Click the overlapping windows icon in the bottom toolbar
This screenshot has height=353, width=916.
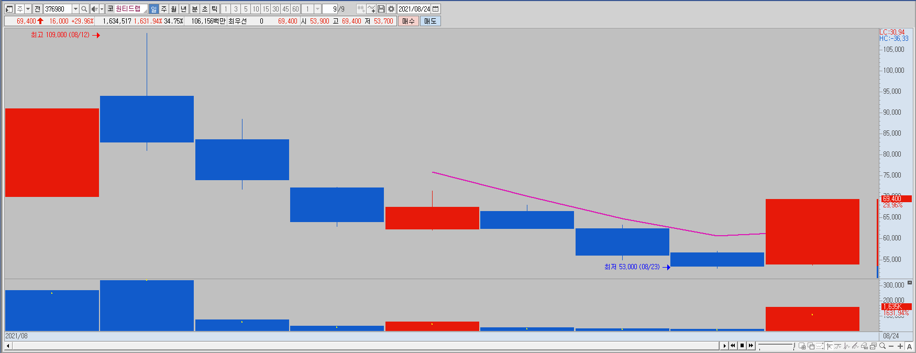811,346
